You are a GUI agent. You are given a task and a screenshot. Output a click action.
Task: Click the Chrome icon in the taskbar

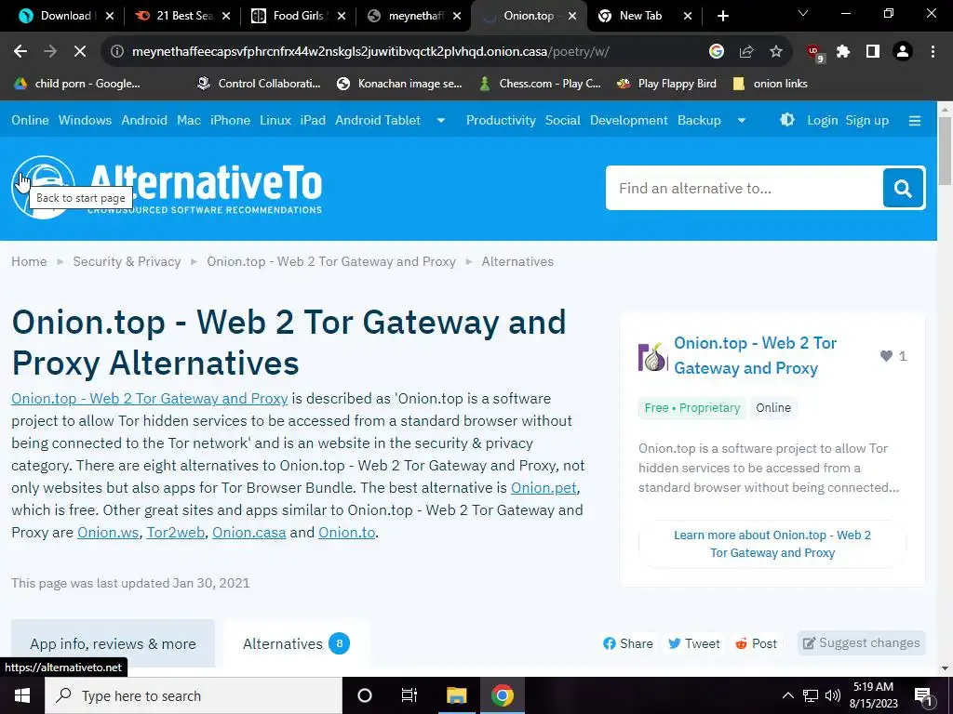[x=502, y=695]
